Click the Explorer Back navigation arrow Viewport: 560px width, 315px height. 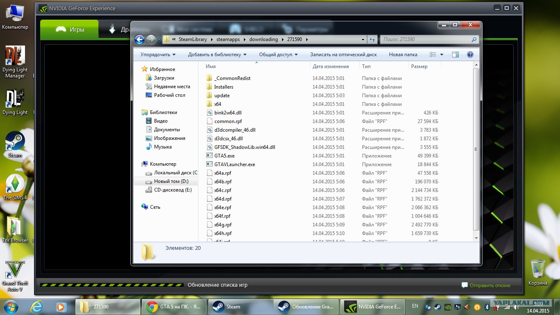click(139, 39)
